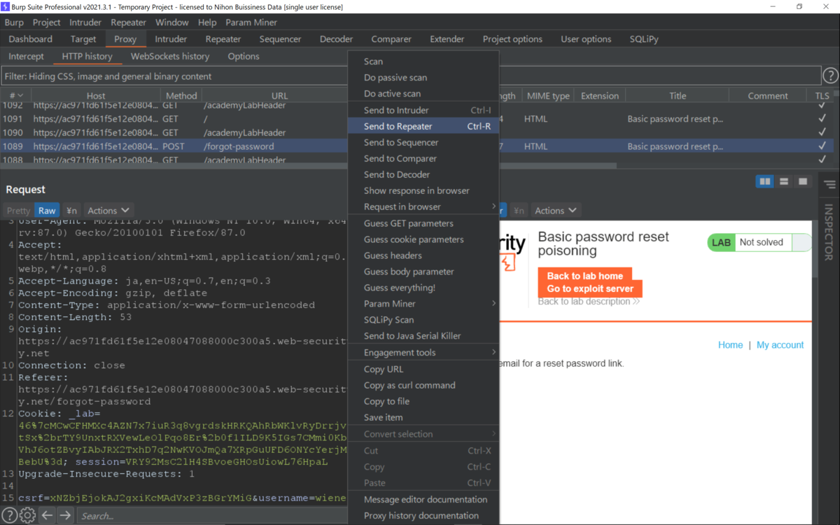
Task: Open the request editor settings gear
Action: (27, 516)
